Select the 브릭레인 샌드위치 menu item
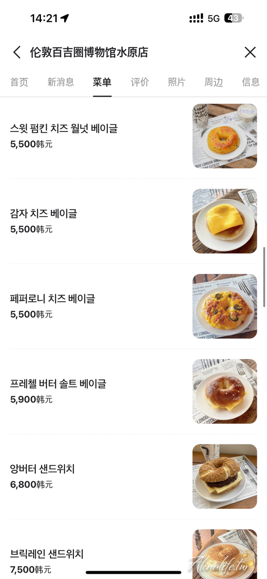This screenshot has height=579, width=267. tap(133, 554)
